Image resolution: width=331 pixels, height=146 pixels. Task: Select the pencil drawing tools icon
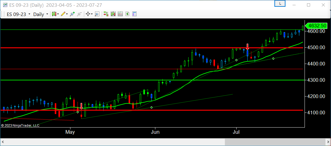pos(63,14)
